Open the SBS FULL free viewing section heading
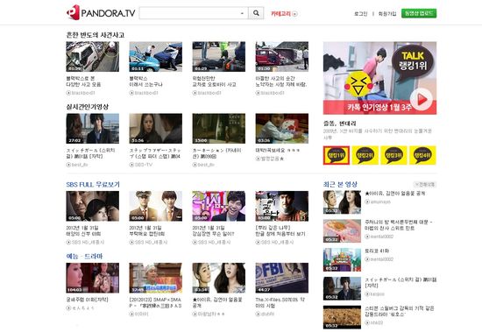This screenshot has width=482, height=332. [93, 185]
